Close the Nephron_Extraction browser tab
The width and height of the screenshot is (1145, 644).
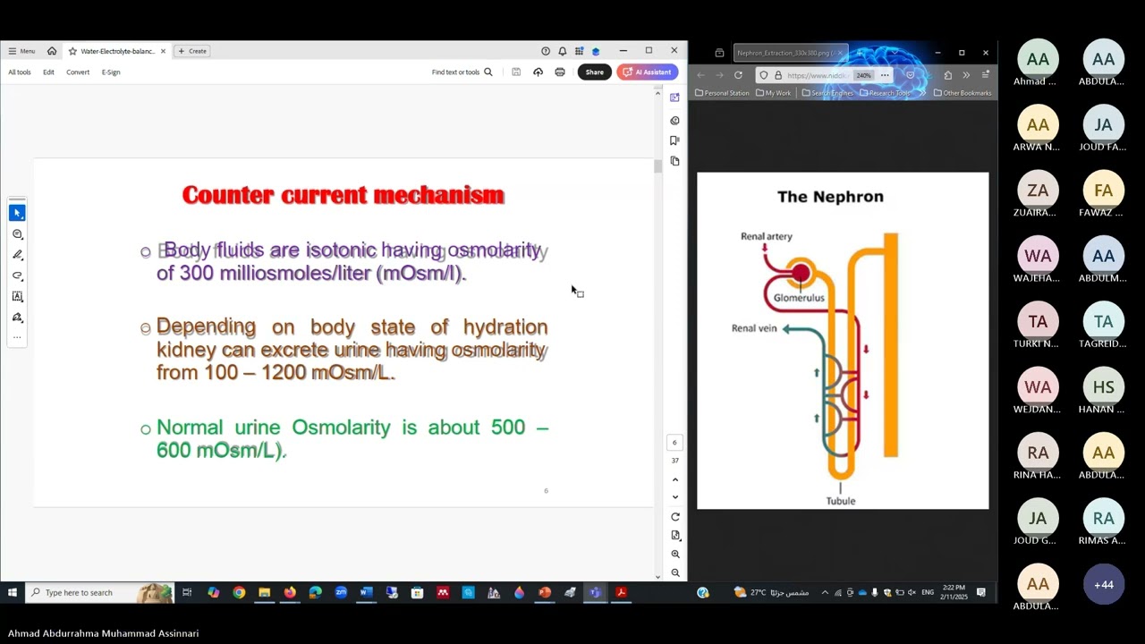pyautogui.click(x=840, y=53)
